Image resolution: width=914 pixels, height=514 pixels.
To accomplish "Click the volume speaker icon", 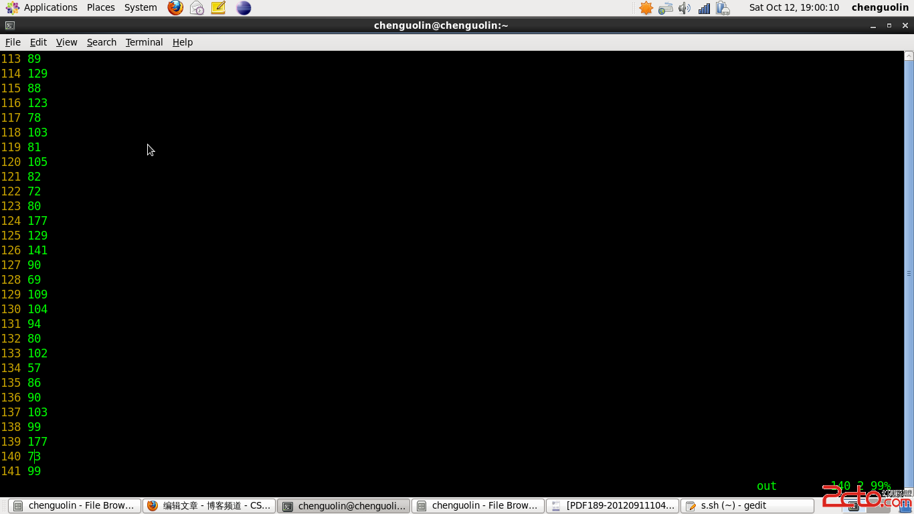I will [684, 8].
